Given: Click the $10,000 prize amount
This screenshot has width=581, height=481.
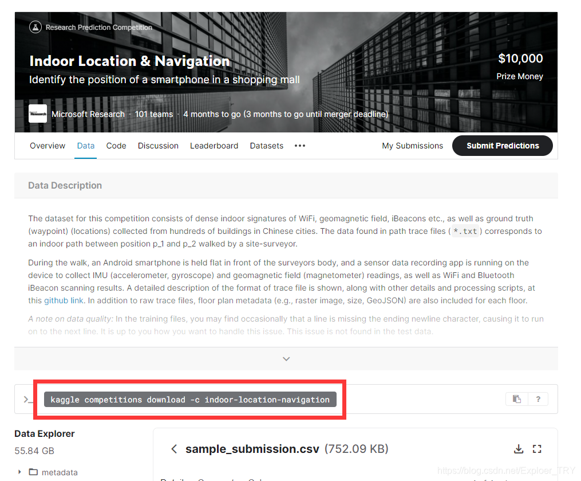Looking at the screenshot, I should pyautogui.click(x=520, y=58).
